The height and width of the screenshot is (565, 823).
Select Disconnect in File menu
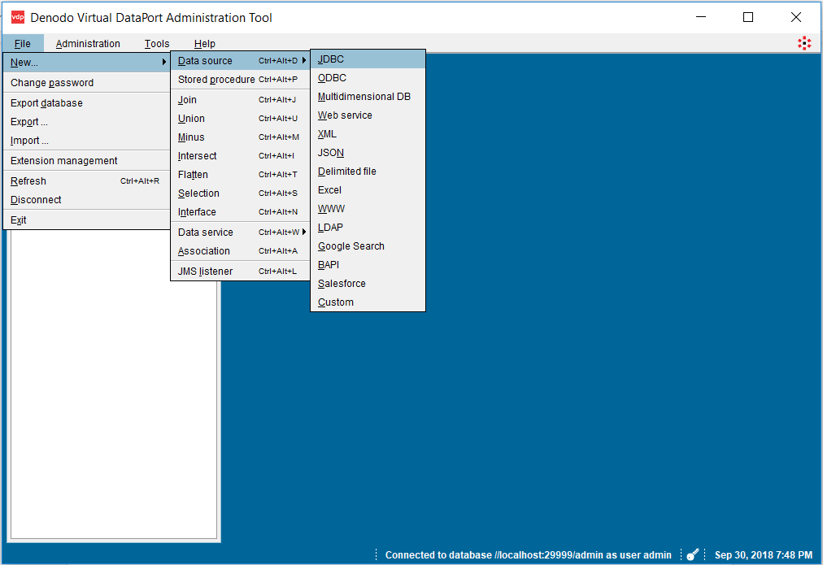(x=86, y=200)
